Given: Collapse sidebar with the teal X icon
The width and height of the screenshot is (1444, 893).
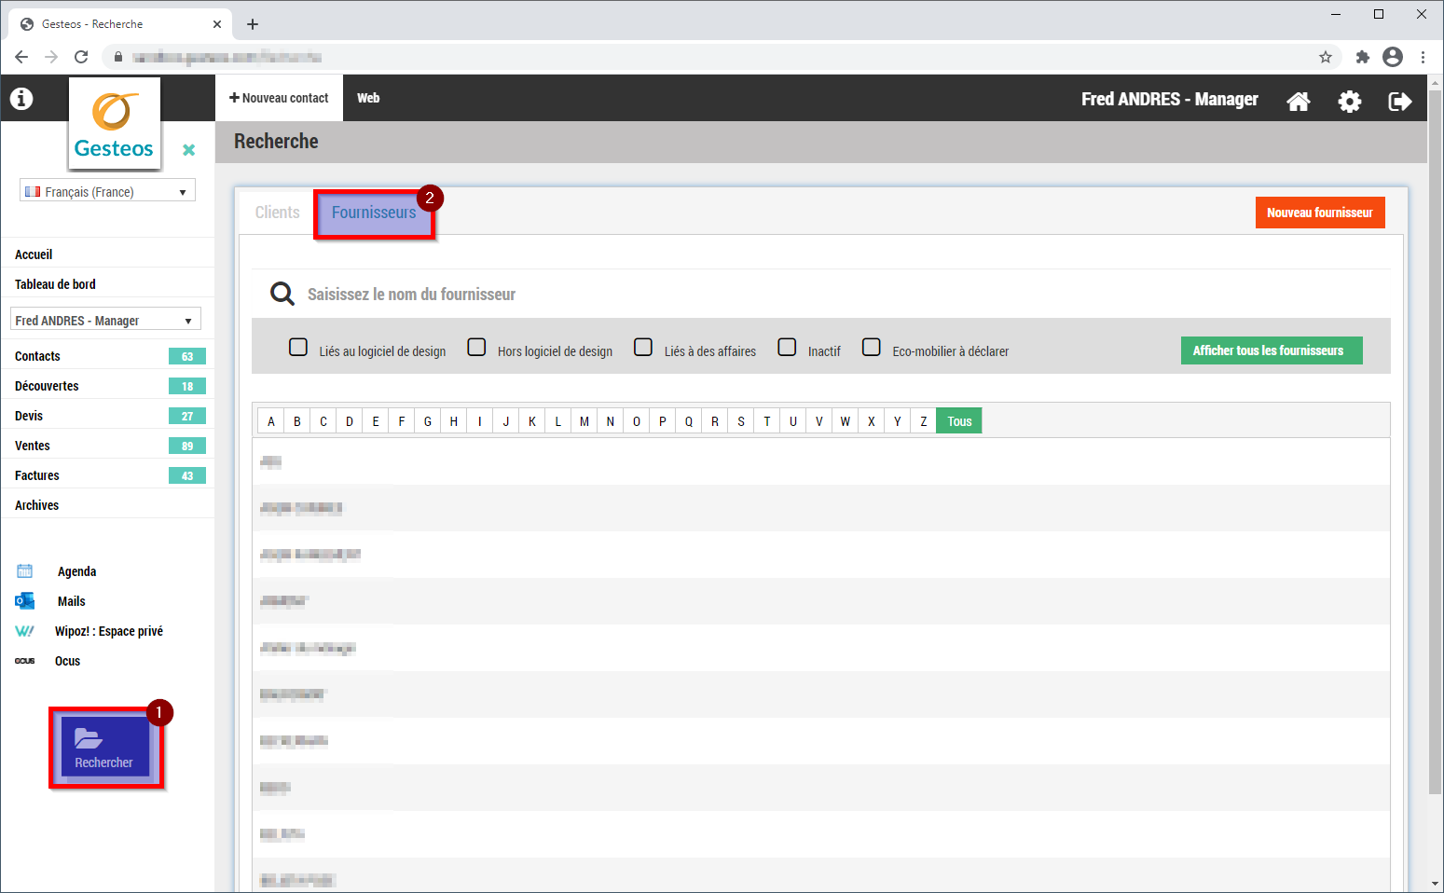Looking at the screenshot, I should tap(188, 150).
